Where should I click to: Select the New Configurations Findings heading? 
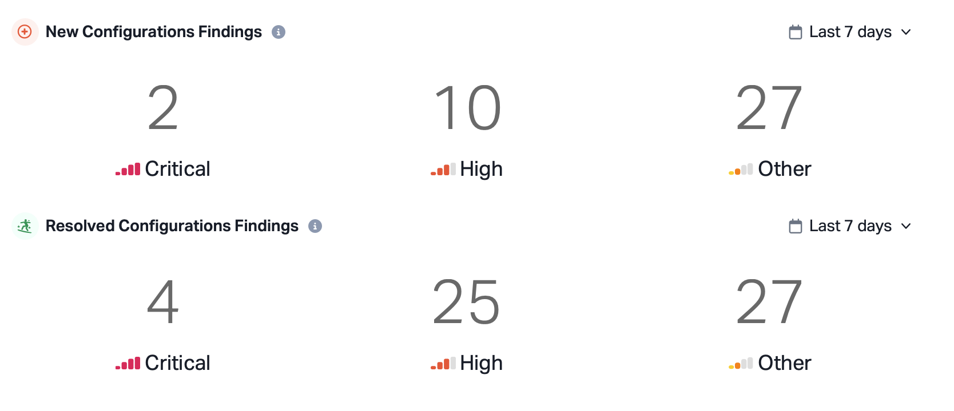coord(153,32)
